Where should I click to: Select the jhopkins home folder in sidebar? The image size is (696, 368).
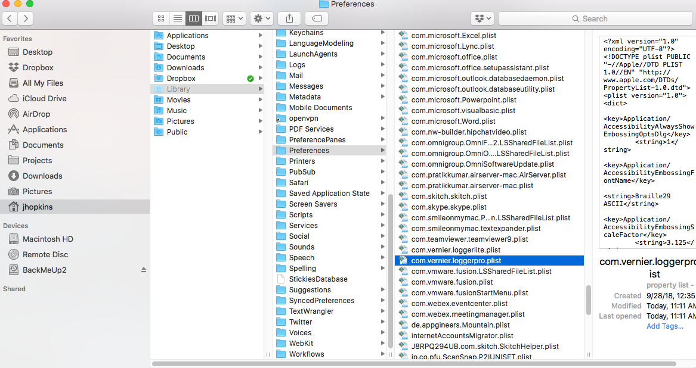pos(75,207)
